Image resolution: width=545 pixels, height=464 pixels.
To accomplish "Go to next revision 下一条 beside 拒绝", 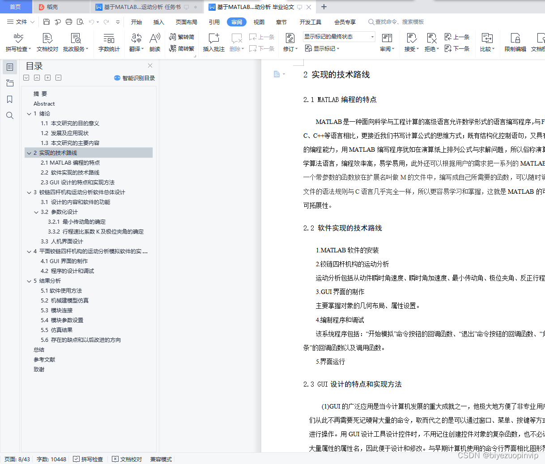I will (457, 48).
